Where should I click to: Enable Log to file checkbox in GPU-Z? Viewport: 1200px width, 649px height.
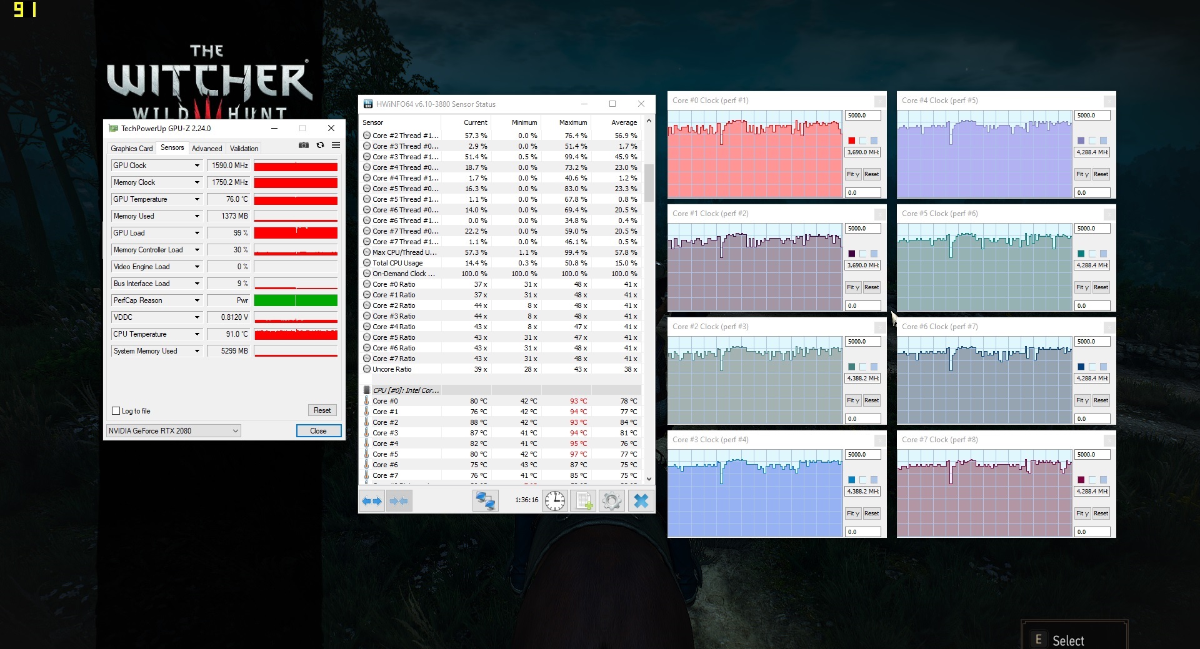(x=116, y=411)
